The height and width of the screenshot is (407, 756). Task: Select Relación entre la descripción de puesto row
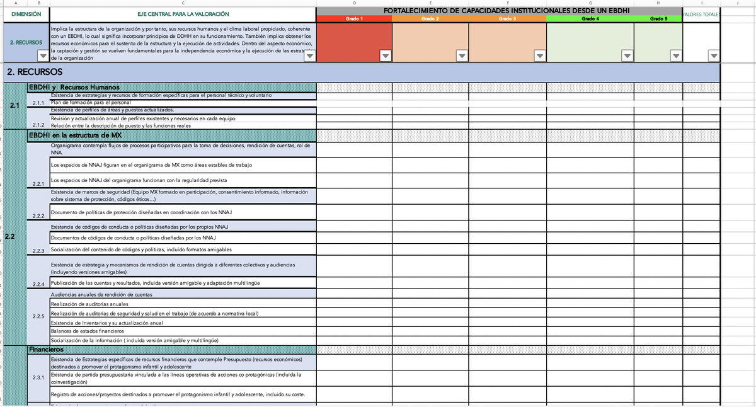click(183, 125)
